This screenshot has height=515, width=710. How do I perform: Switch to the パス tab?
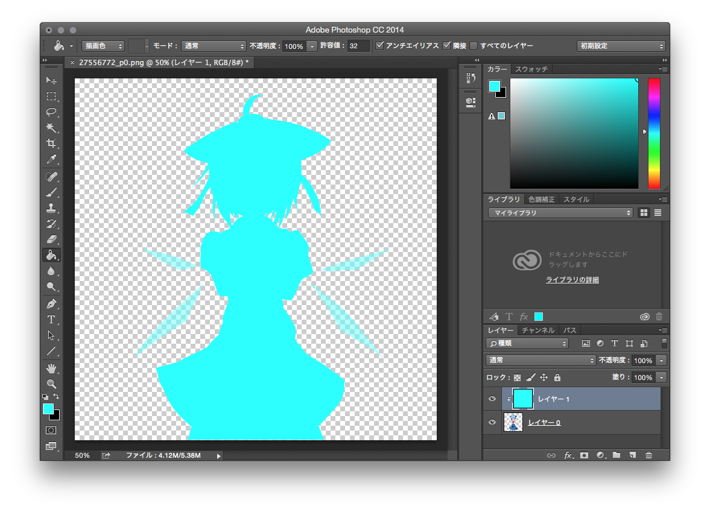pyautogui.click(x=569, y=330)
